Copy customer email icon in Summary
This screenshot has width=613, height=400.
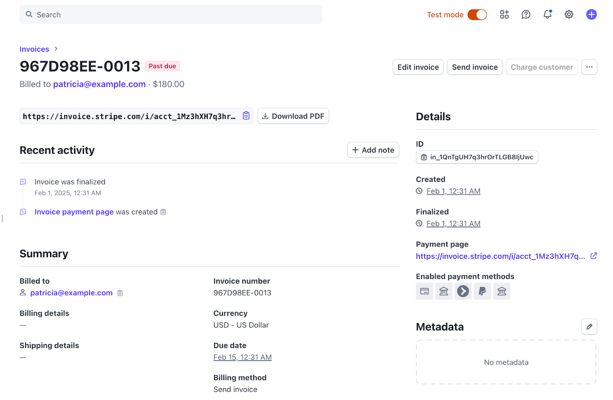[x=120, y=293]
